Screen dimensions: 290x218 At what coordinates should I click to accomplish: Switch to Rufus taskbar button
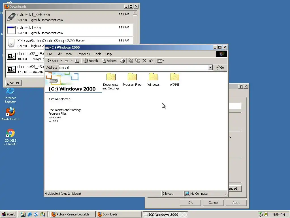pos(73,214)
